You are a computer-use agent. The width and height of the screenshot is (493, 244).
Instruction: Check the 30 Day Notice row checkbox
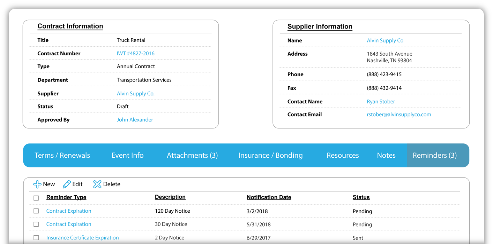[36, 224]
